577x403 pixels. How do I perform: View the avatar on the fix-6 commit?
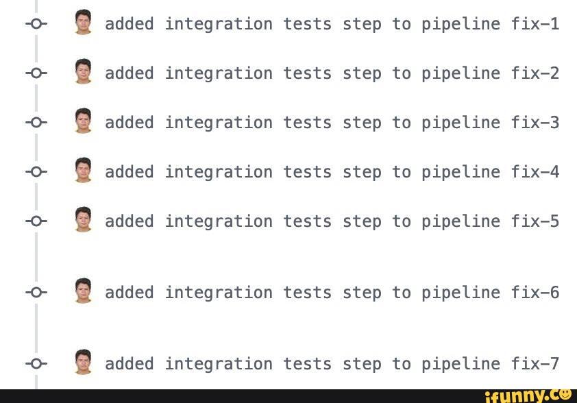click(x=83, y=292)
